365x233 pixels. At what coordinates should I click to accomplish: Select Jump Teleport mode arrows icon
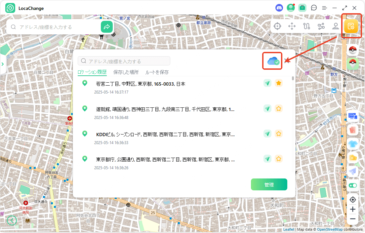292,26
